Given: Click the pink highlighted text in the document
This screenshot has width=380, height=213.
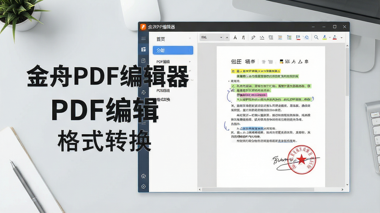Looking at the screenshot, I should point(252,95).
